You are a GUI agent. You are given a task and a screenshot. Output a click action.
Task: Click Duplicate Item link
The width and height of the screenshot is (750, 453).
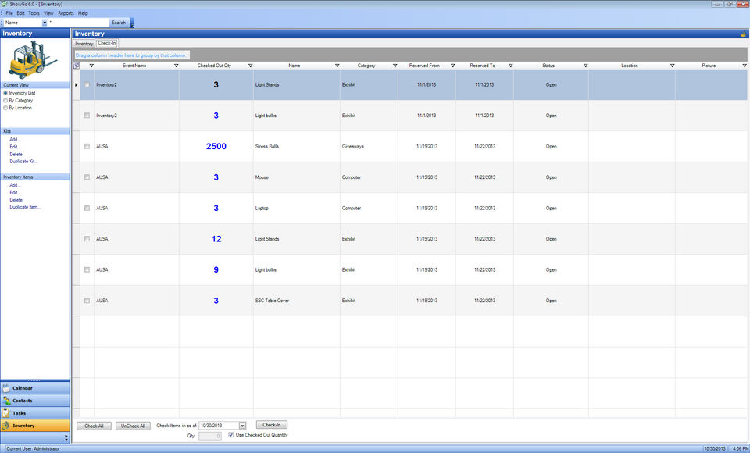click(x=25, y=207)
